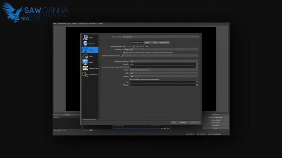Open the General settings computer icon
Image resolution: width=282 pixels, height=158 pixels.
pyautogui.click(x=85, y=37)
